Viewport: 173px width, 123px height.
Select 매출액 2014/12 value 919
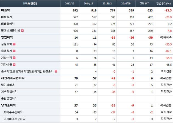(94, 10)
